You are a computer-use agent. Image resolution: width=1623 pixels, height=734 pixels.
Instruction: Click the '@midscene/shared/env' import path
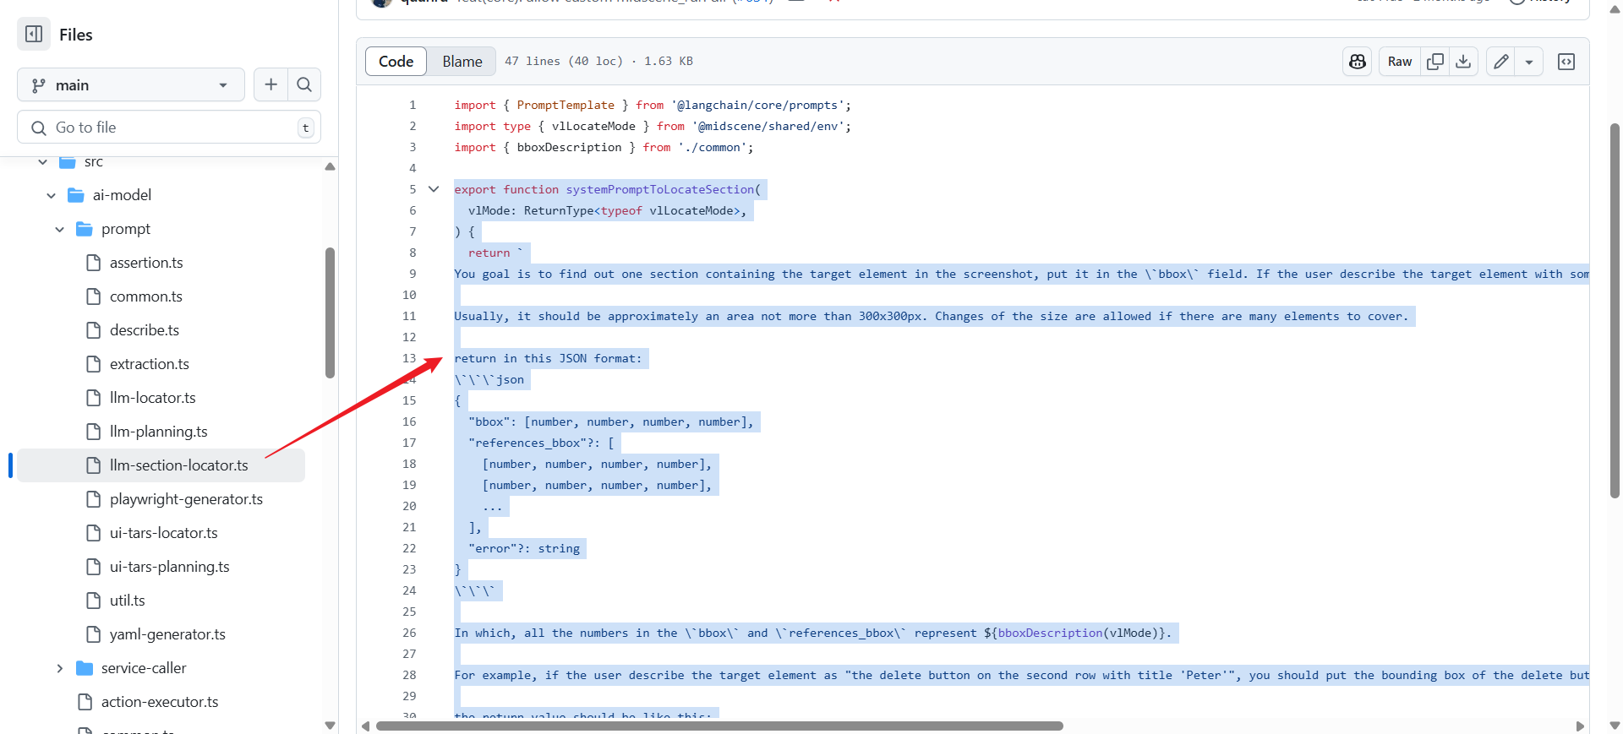pos(768,126)
